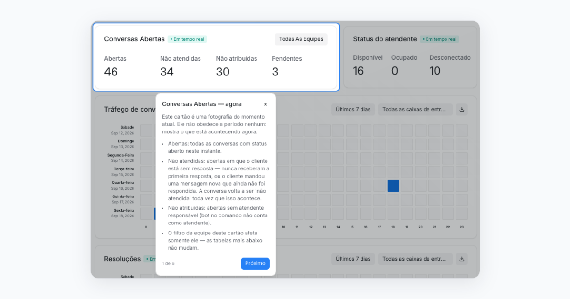This screenshot has width=570, height=299.
Task: Click the Ocupado count 0
Action: [x=394, y=71]
